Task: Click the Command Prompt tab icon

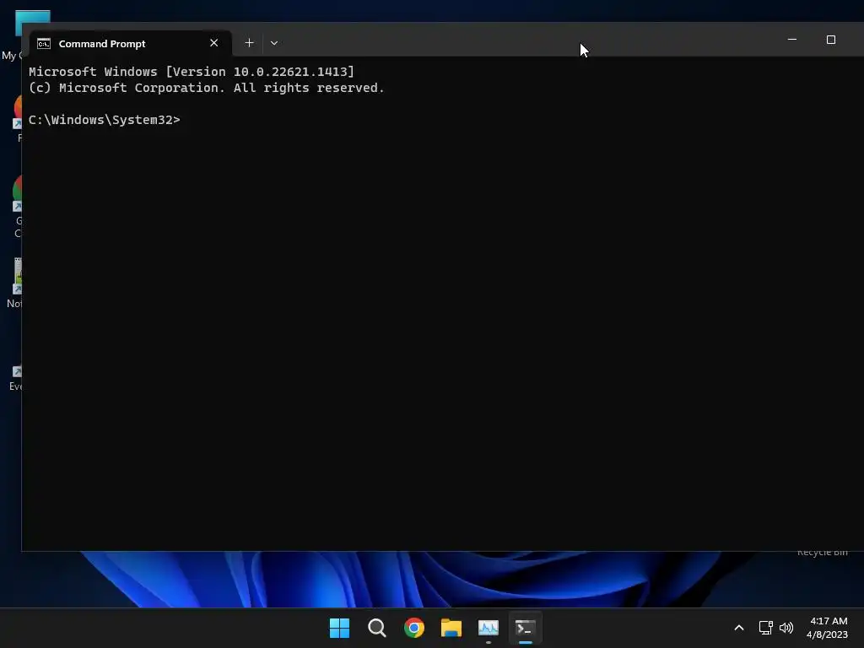Action: click(44, 44)
